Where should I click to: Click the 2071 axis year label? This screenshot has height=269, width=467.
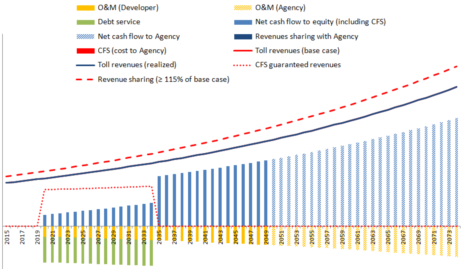pyautogui.click(x=434, y=237)
